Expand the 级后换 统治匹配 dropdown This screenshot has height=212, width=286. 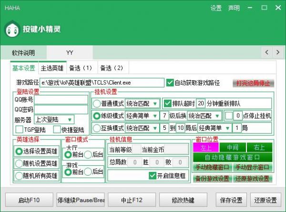(204, 116)
